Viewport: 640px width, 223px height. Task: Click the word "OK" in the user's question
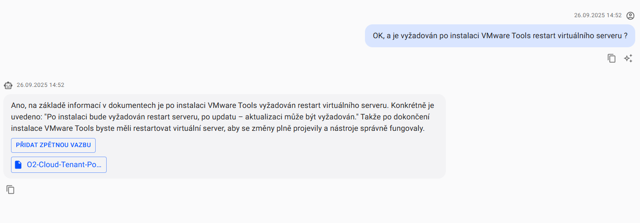pyautogui.click(x=378, y=36)
